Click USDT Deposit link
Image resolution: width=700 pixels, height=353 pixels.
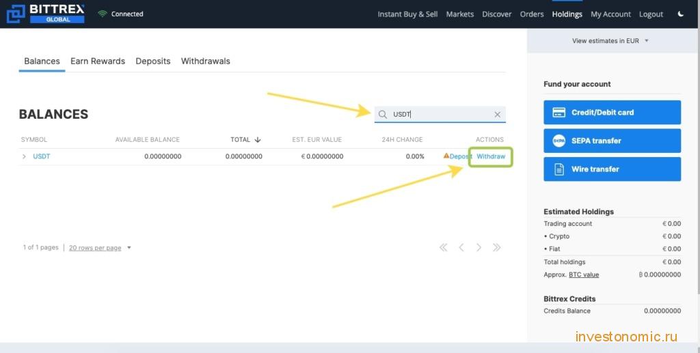pyautogui.click(x=460, y=156)
